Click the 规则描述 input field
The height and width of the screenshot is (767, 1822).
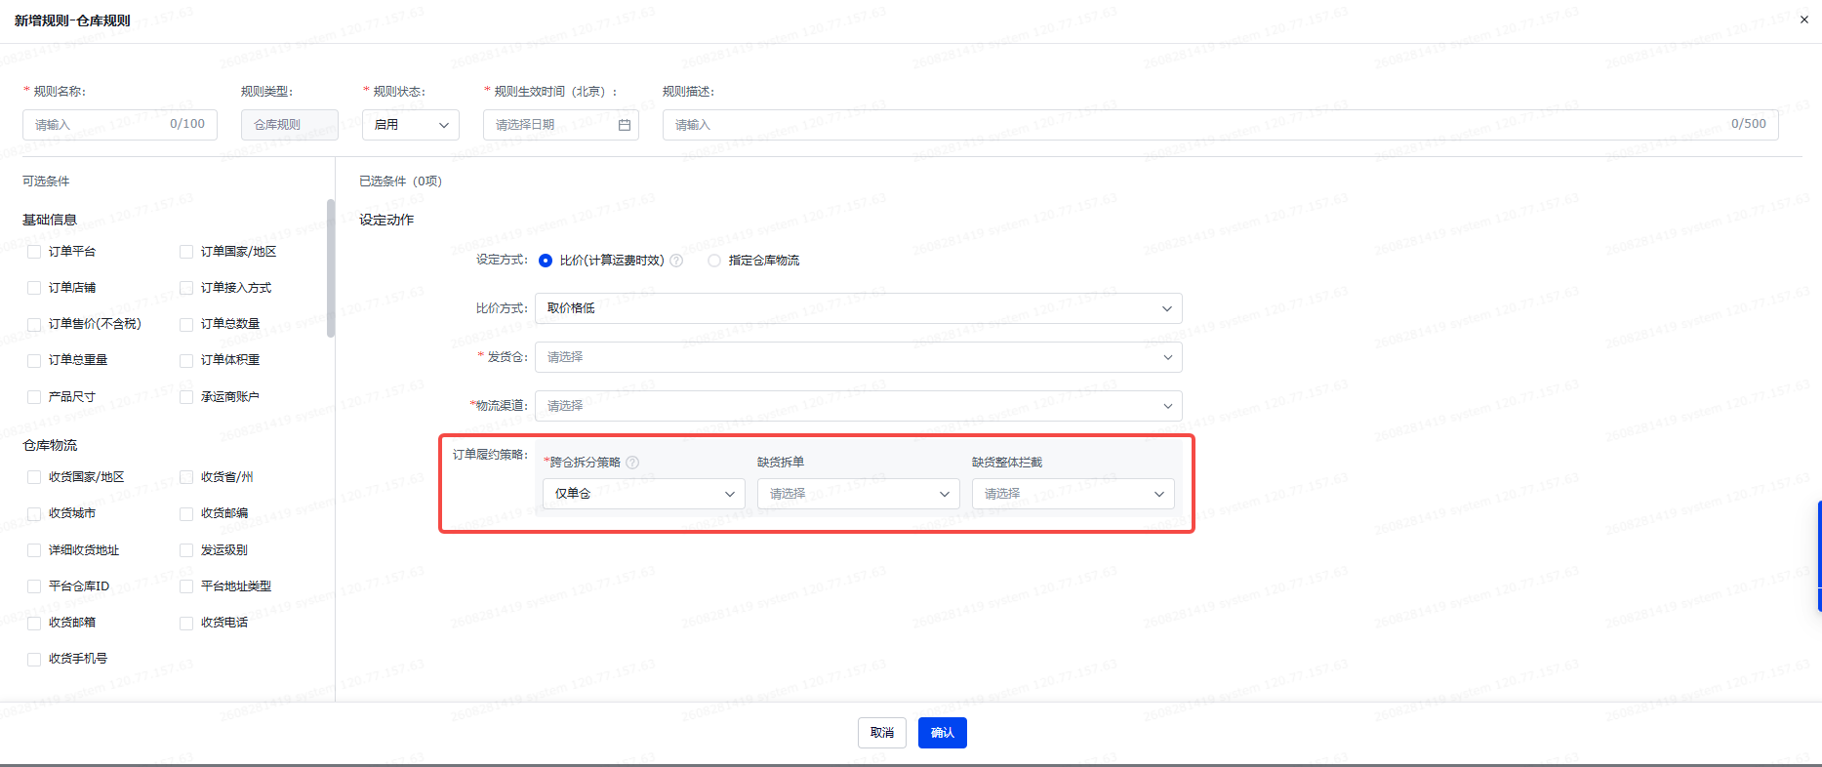[1221, 125]
